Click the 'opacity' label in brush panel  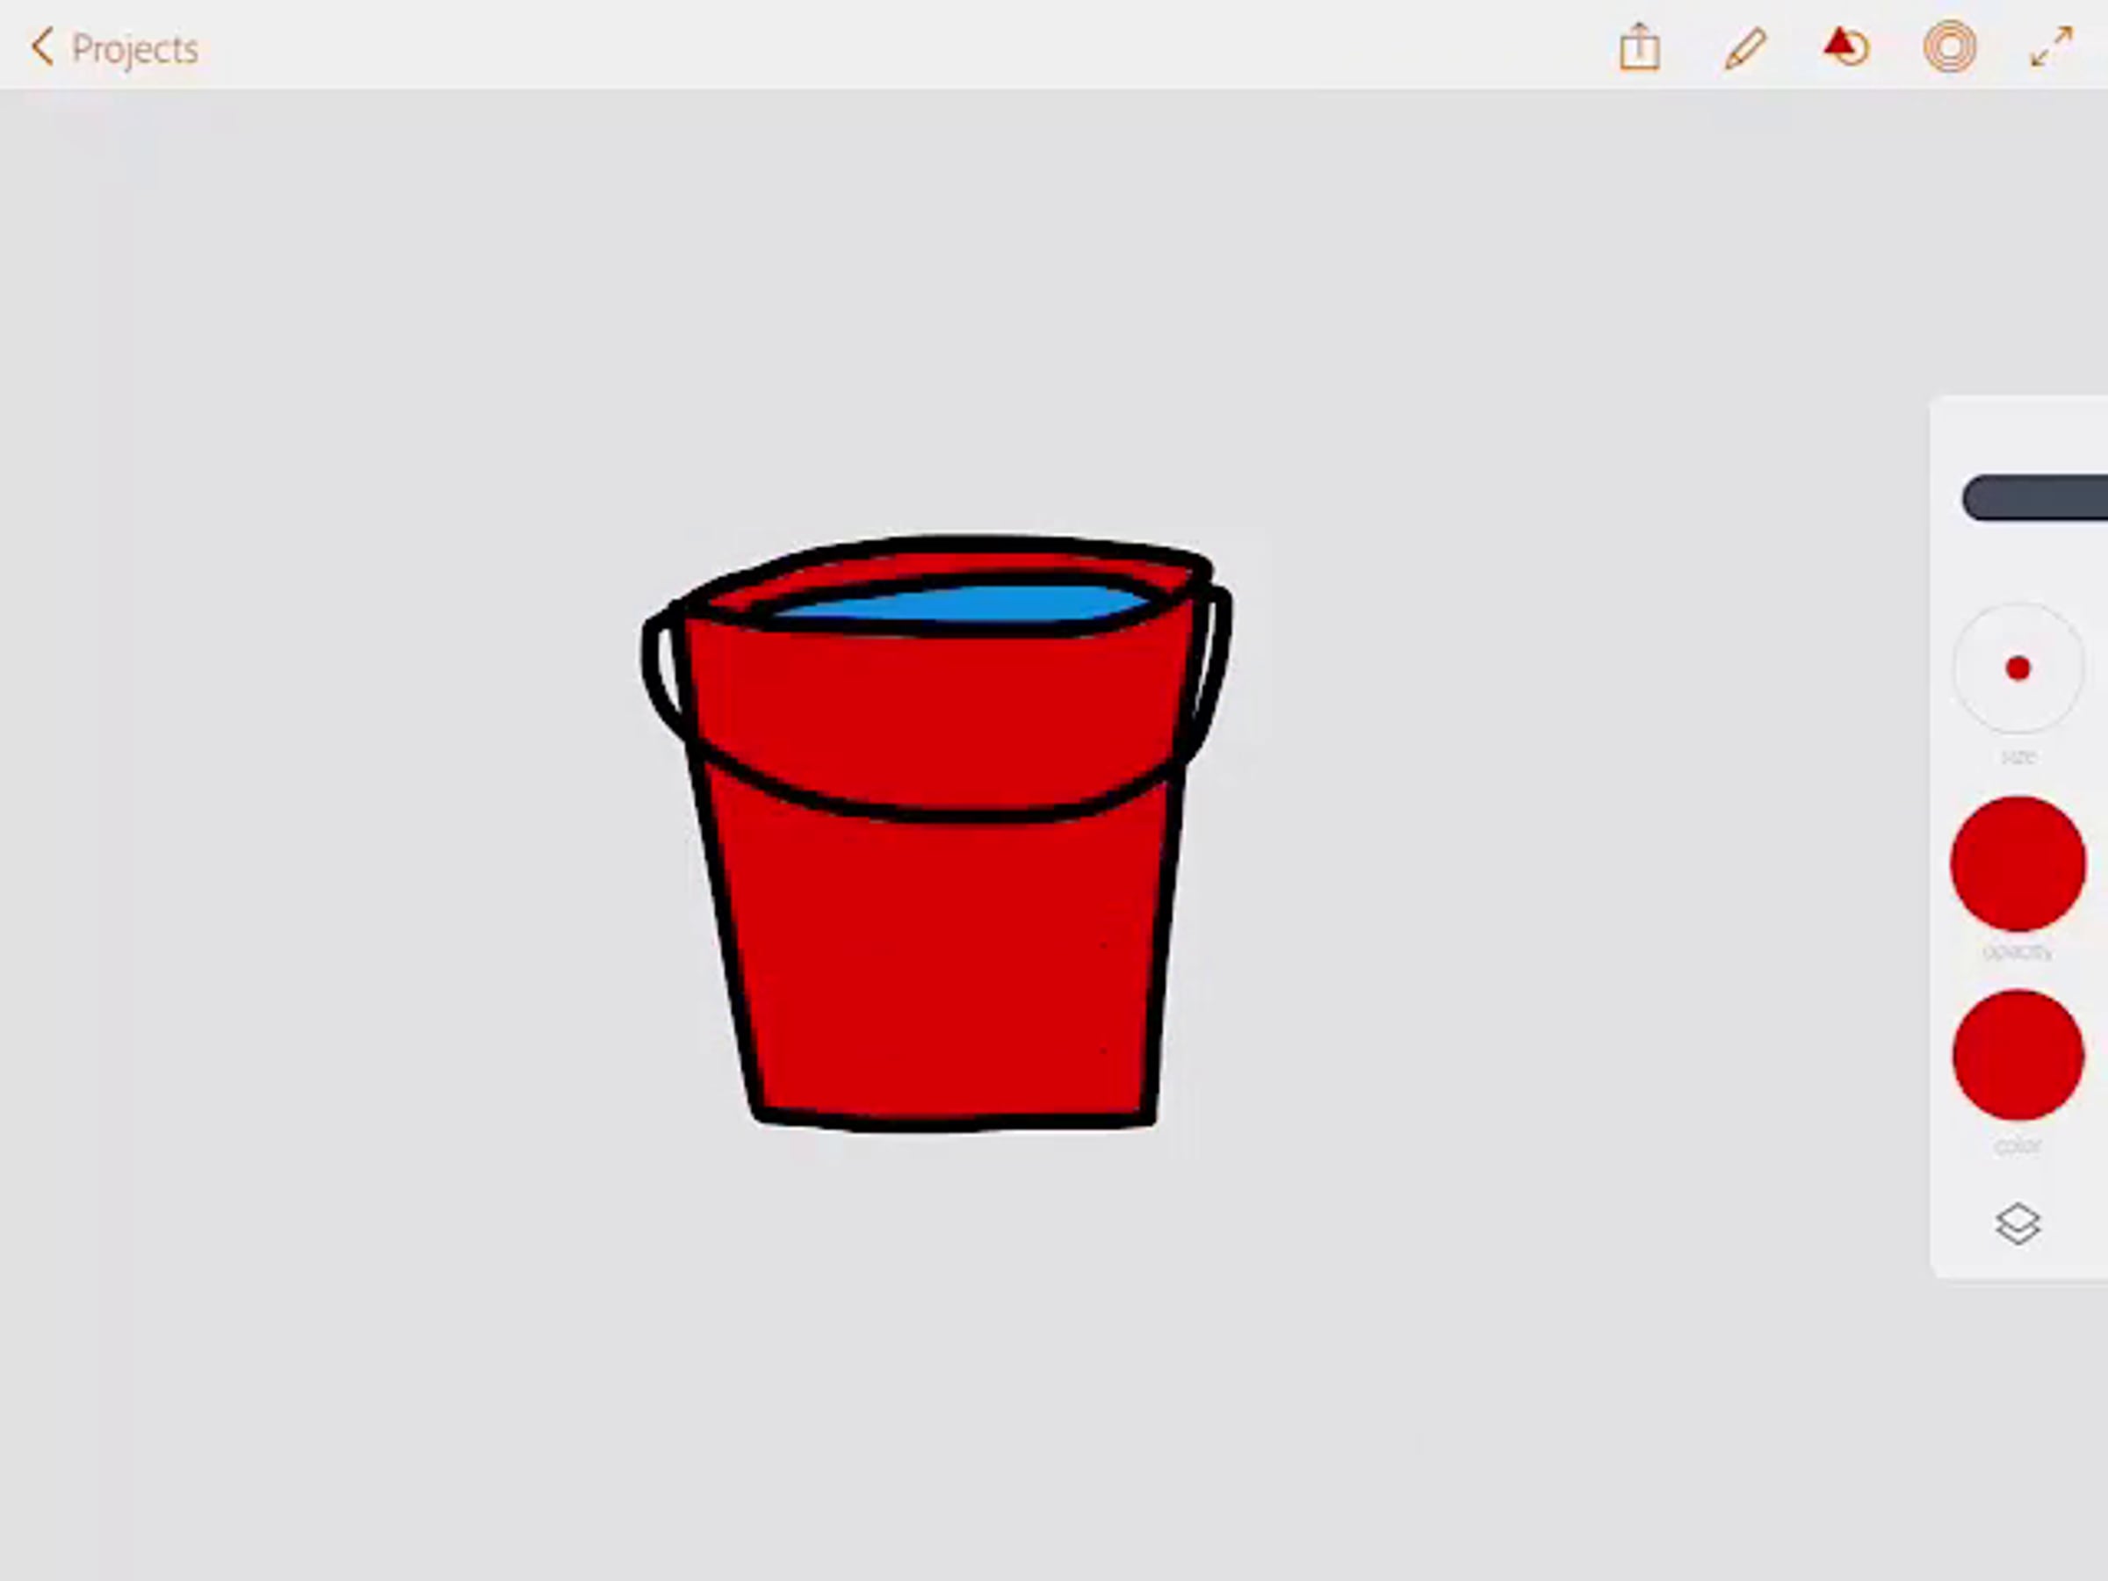pyautogui.click(x=2018, y=951)
